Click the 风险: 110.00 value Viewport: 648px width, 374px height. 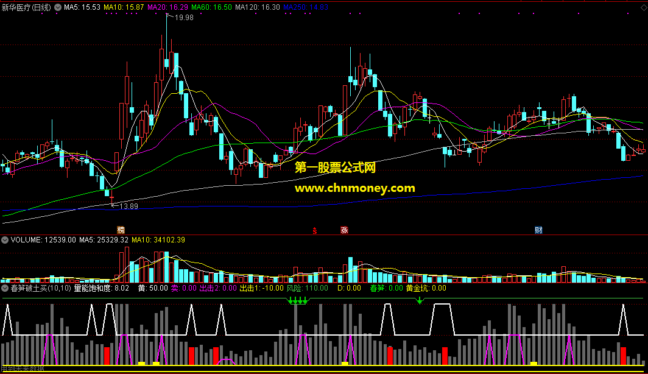tap(308, 288)
